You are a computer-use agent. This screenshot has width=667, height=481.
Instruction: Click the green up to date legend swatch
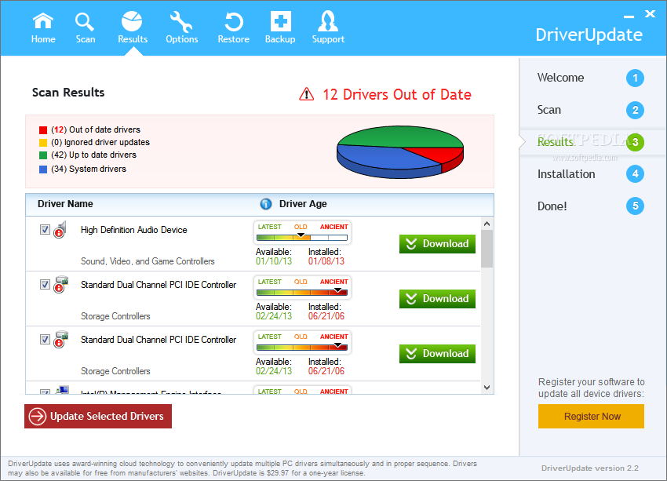[43, 155]
